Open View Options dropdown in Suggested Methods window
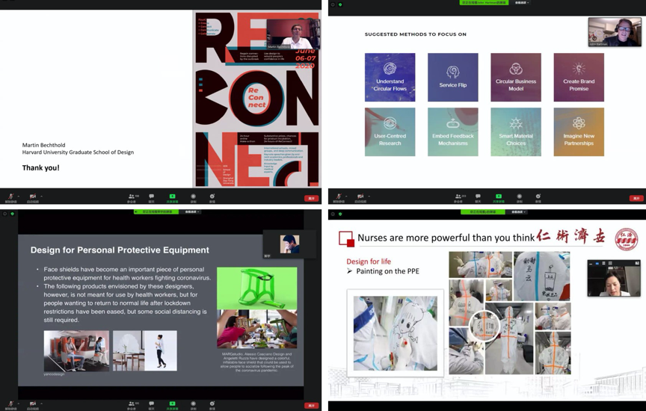The width and height of the screenshot is (646, 411). point(521,2)
